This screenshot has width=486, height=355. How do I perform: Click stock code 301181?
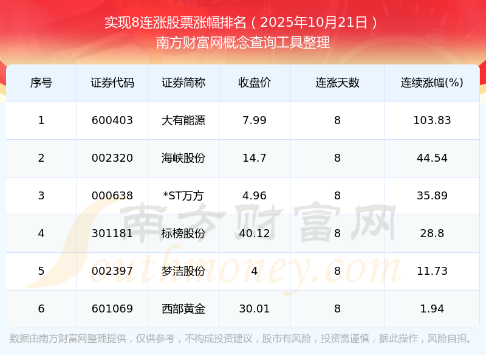point(112,233)
